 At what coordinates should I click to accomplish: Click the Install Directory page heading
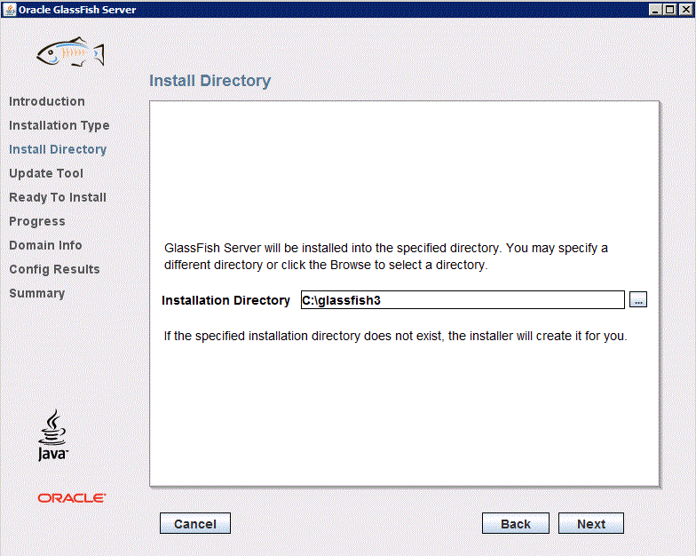click(210, 81)
